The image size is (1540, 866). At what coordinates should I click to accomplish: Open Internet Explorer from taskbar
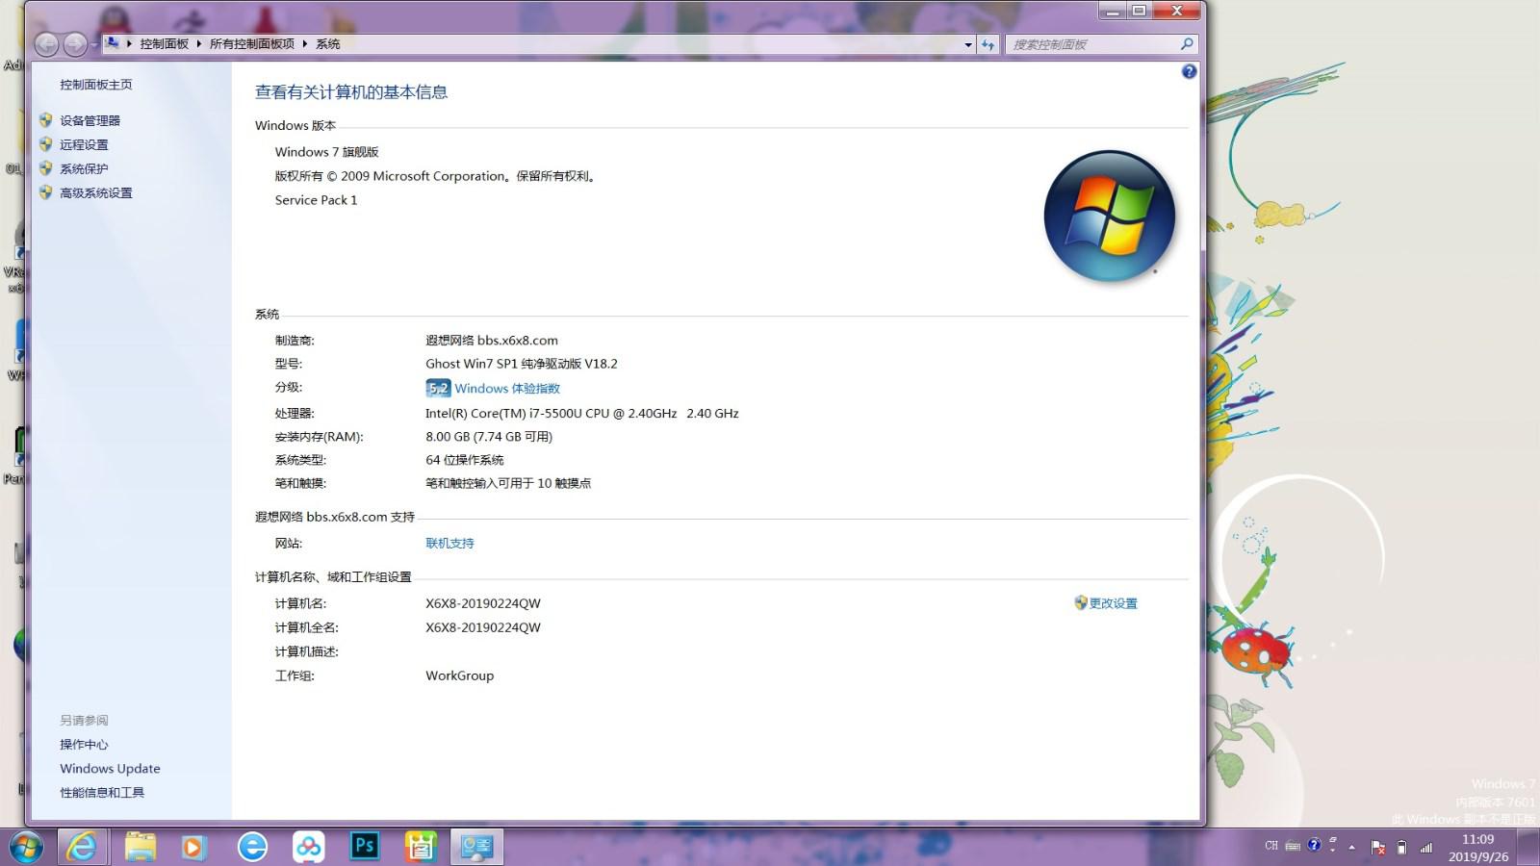pyautogui.click(x=81, y=847)
